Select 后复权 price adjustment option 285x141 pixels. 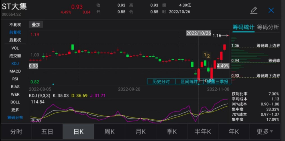click(x=15, y=40)
